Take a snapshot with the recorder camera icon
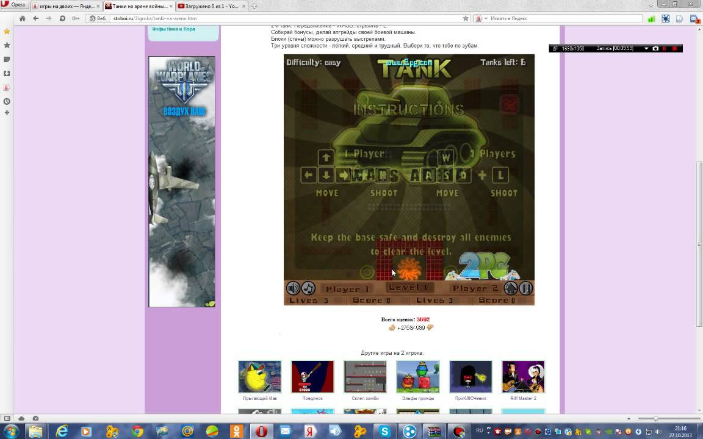Image resolution: width=703 pixels, height=439 pixels. 655,48
